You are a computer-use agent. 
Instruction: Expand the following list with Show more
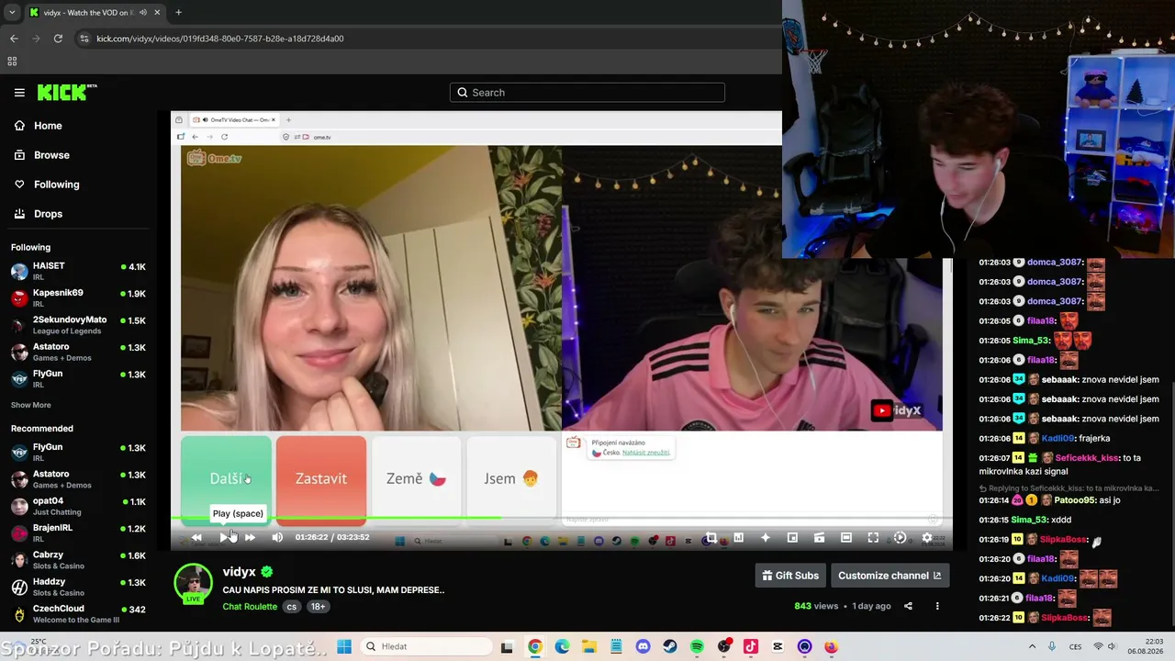click(31, 405)
